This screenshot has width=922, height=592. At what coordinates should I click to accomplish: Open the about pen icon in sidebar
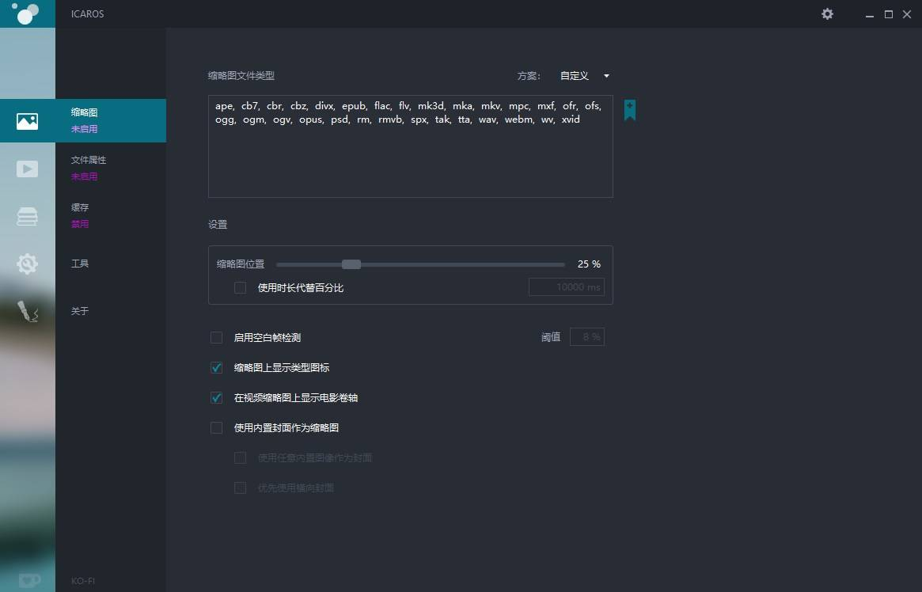(x=27, y=311)
